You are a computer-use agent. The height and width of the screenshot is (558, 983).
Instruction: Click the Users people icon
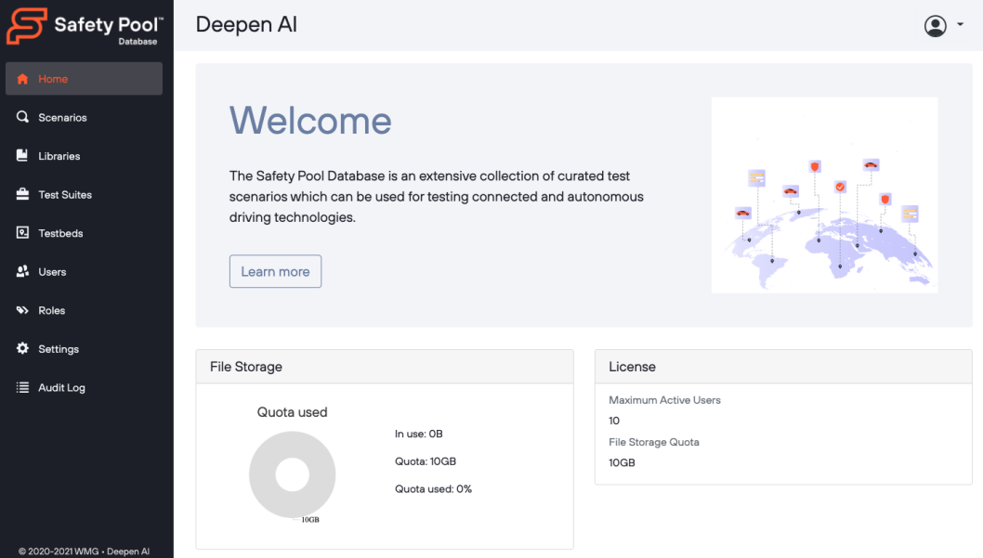22,271
